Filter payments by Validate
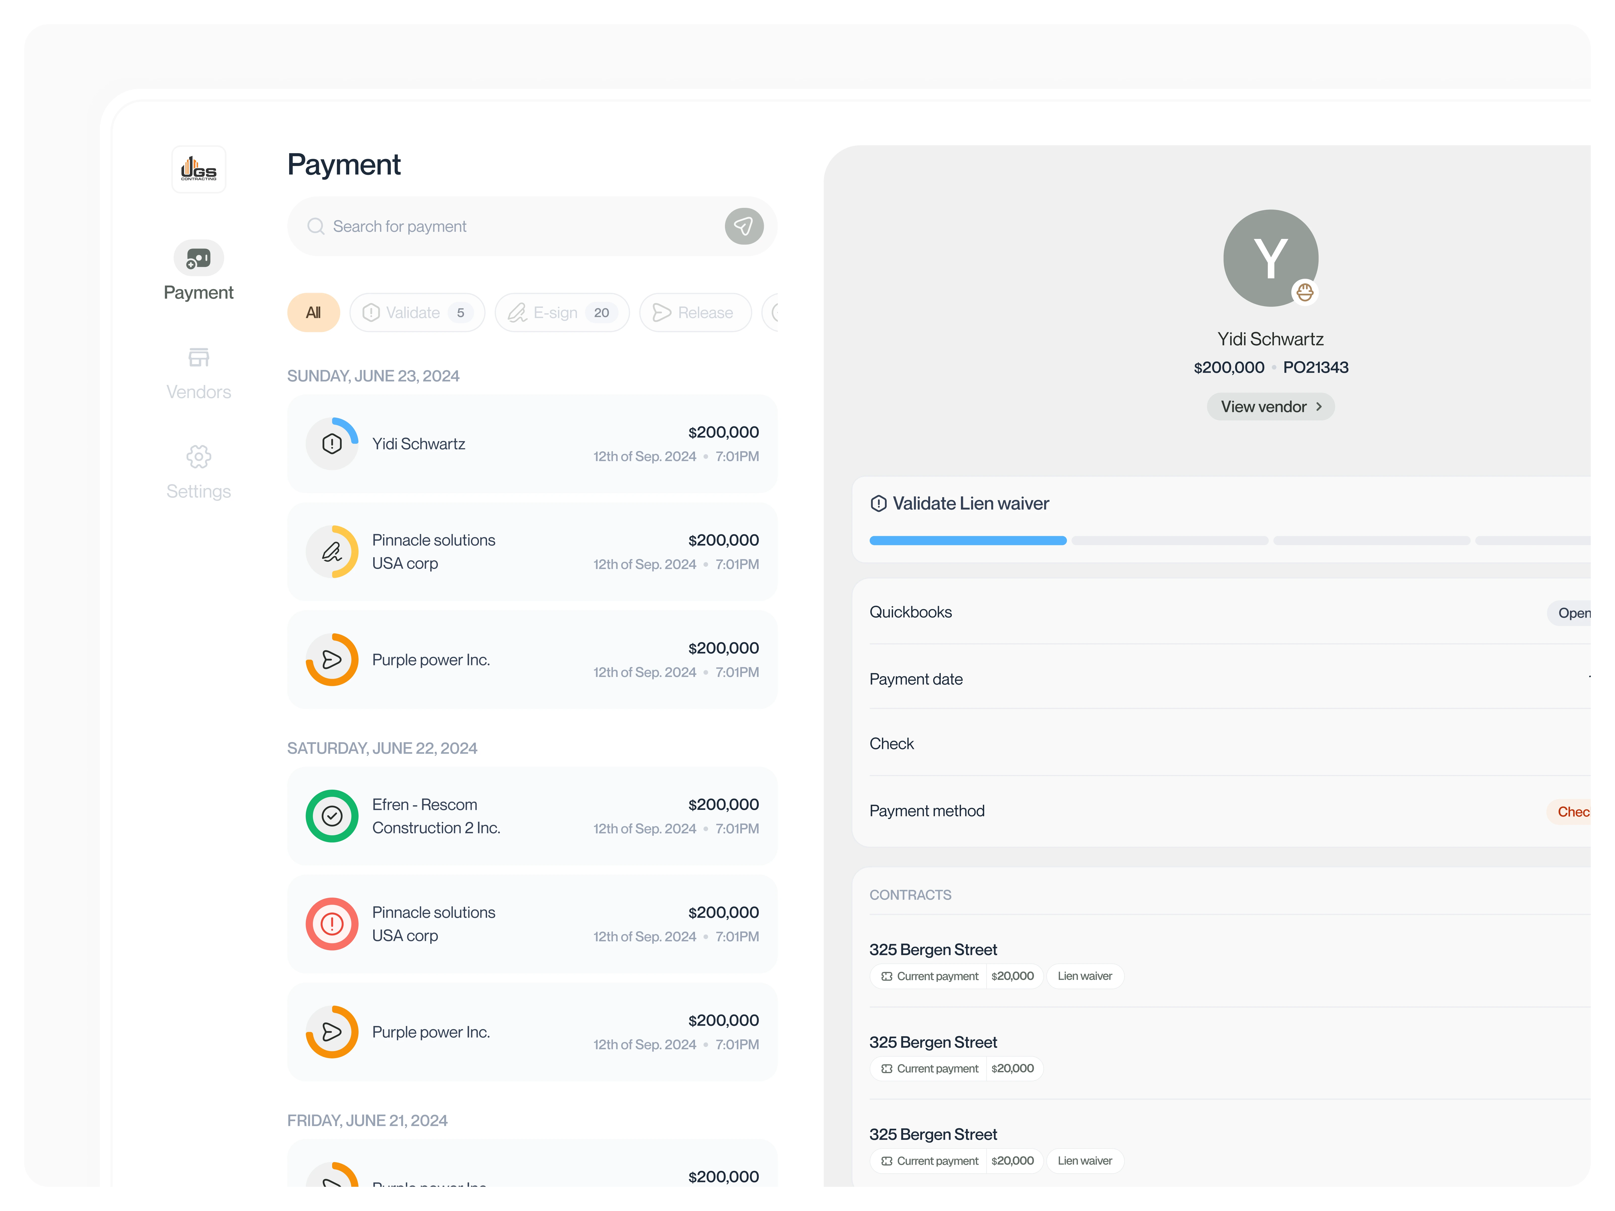 [417, 312]
